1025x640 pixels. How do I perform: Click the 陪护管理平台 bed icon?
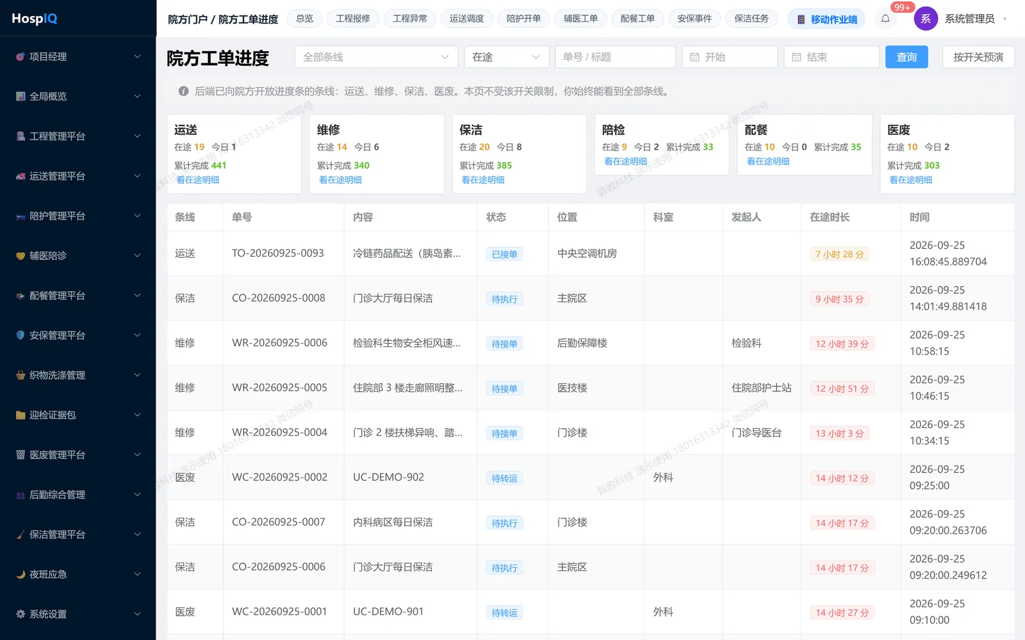click(20, 216)
